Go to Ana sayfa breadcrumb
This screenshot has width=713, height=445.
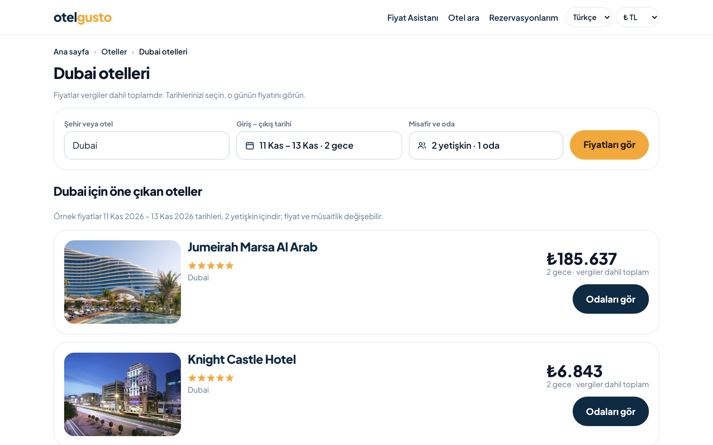(71, 52)
